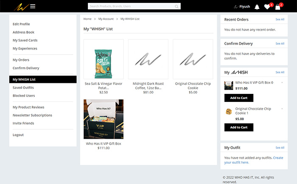Remove VIP Gift Box 0 from WHISH panel
The image size is (297, 184).
click(282, 82)
